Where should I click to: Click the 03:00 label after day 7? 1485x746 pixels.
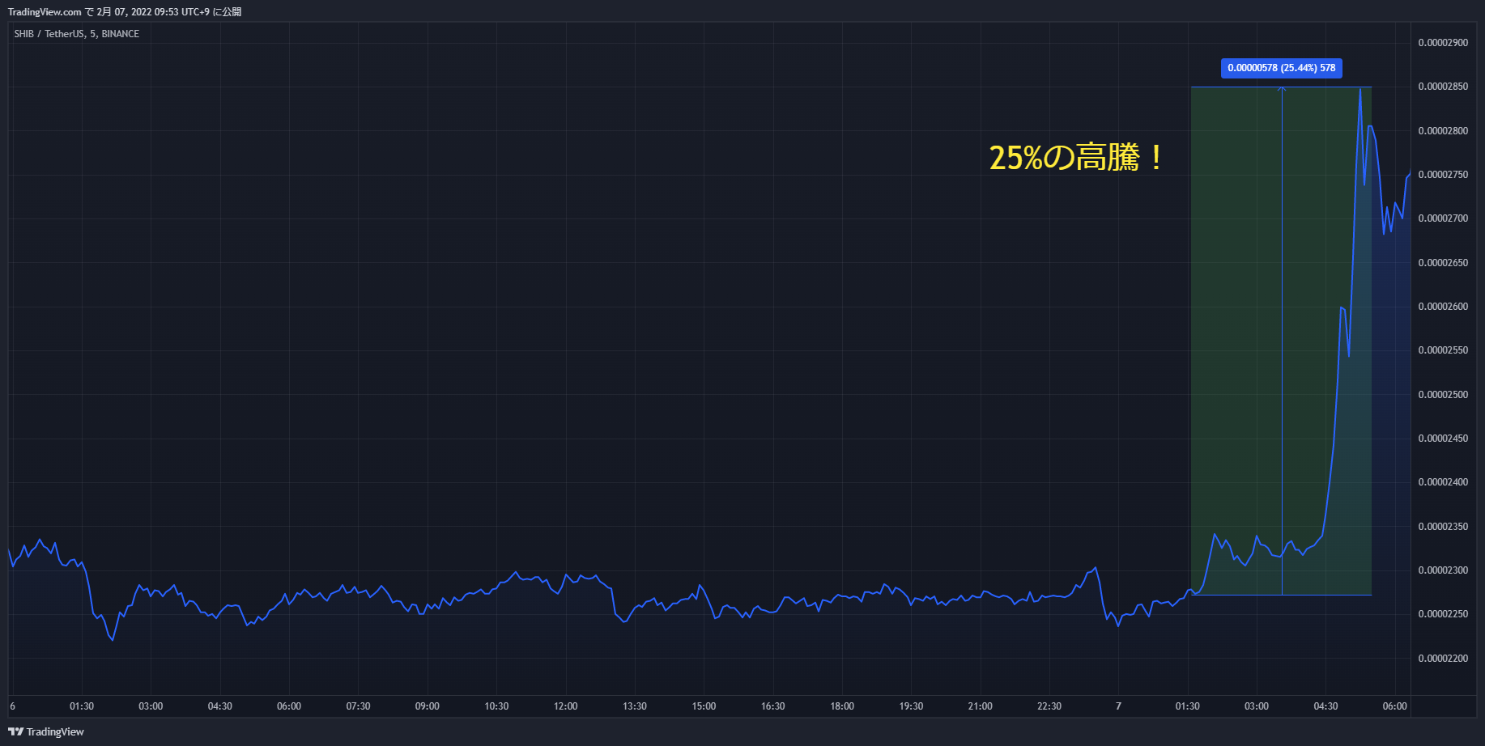point(1257,706)
